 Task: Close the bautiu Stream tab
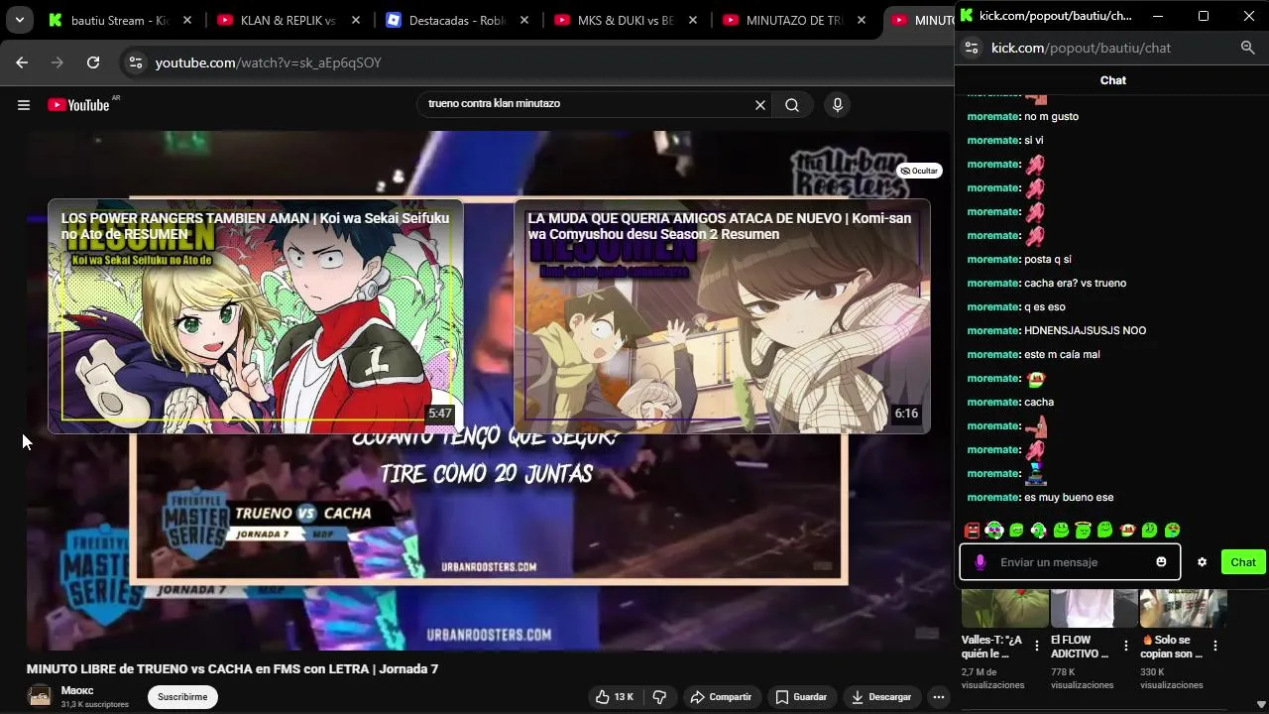click(187, 20)
